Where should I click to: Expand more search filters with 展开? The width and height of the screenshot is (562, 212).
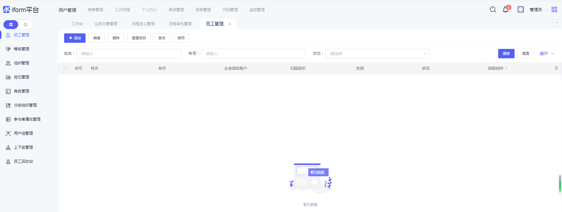(546, 54)
